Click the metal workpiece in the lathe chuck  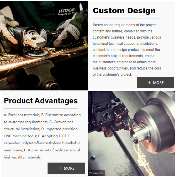(x=139, y=134)
